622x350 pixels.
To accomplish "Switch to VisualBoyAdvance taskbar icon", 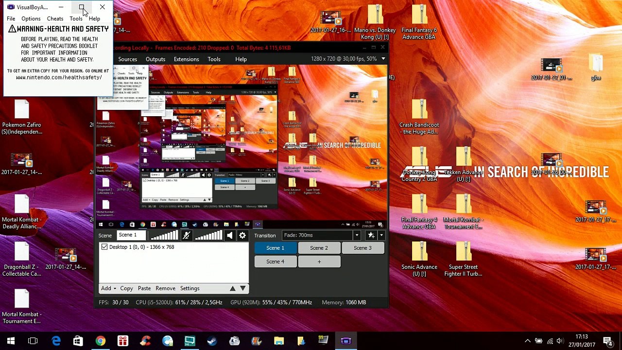I will [346, 341].
